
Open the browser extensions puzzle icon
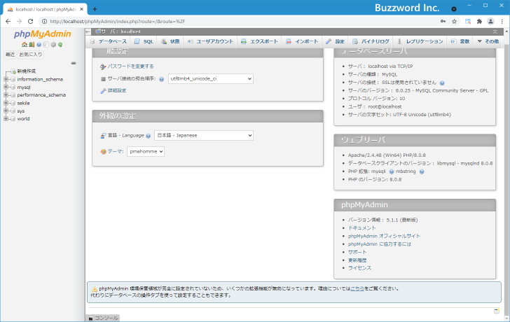(479, 22)
